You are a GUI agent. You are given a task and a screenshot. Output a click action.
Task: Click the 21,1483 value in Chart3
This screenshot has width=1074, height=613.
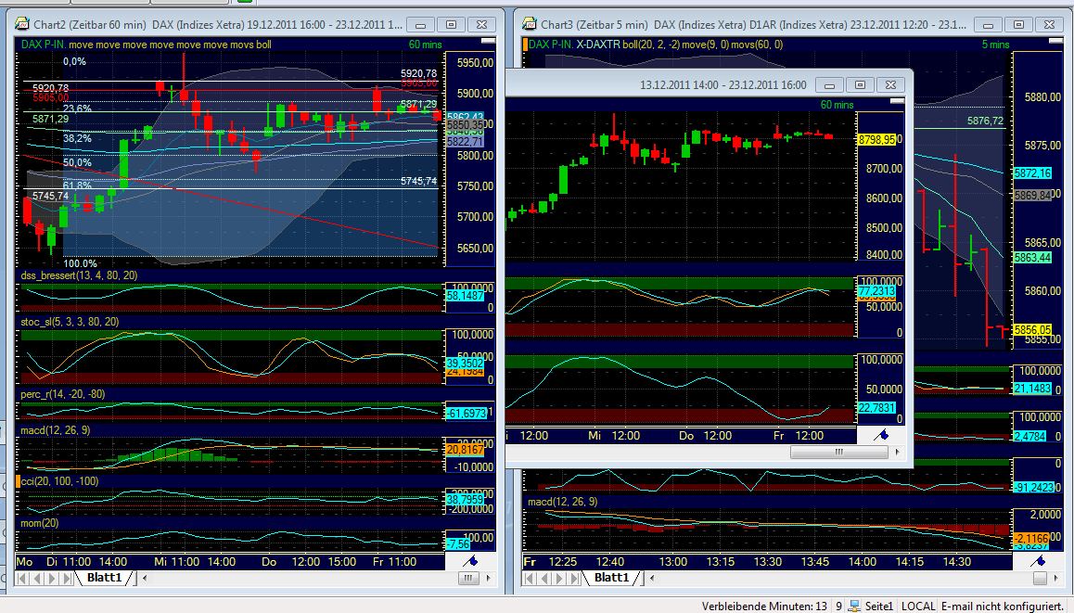pos(1032,389)
